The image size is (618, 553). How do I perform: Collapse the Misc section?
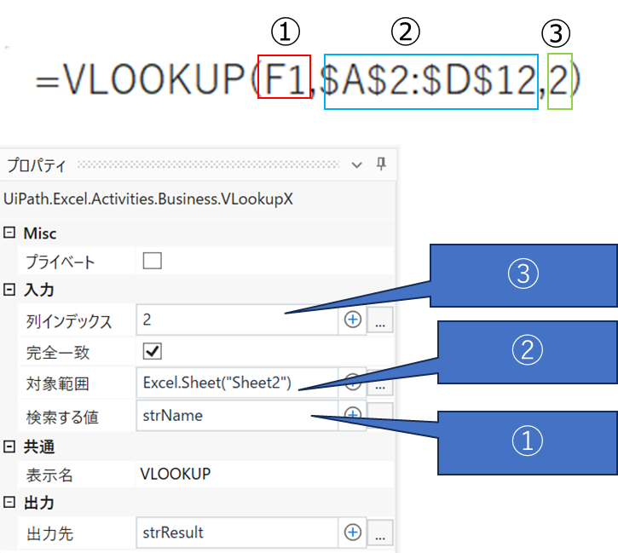pos(9,233)
